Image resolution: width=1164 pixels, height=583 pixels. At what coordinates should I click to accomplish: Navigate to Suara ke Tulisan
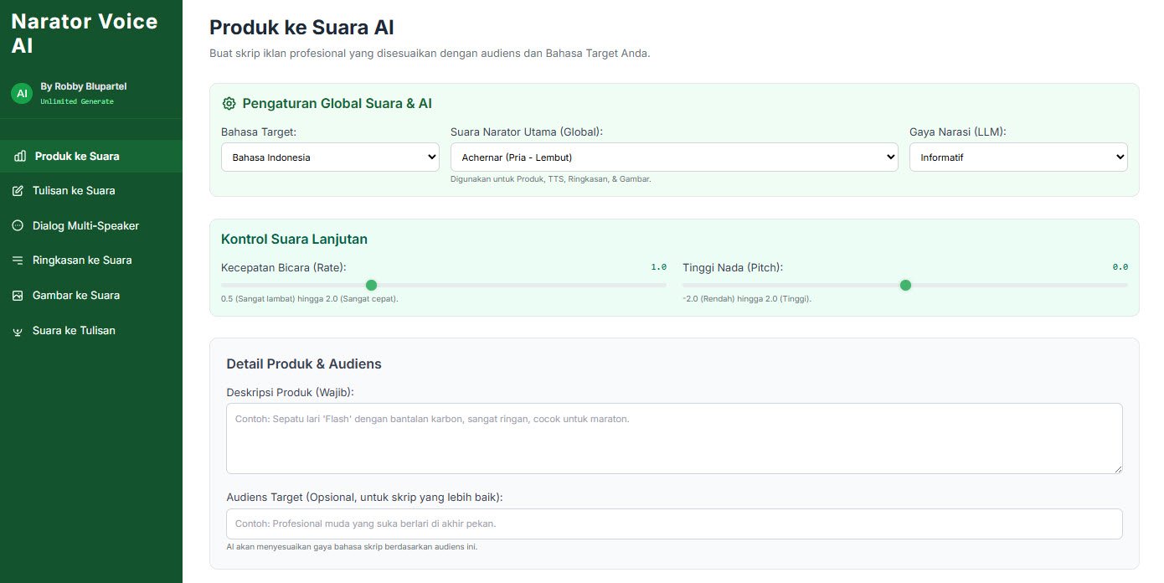tap(91, 331)
